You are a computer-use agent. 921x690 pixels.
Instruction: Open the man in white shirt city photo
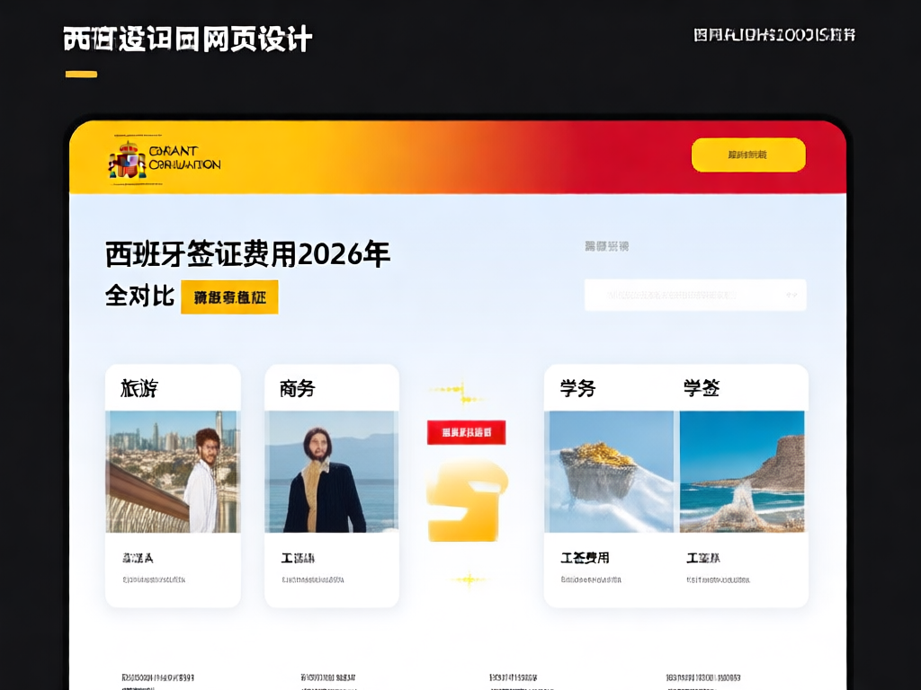[173, 472]
